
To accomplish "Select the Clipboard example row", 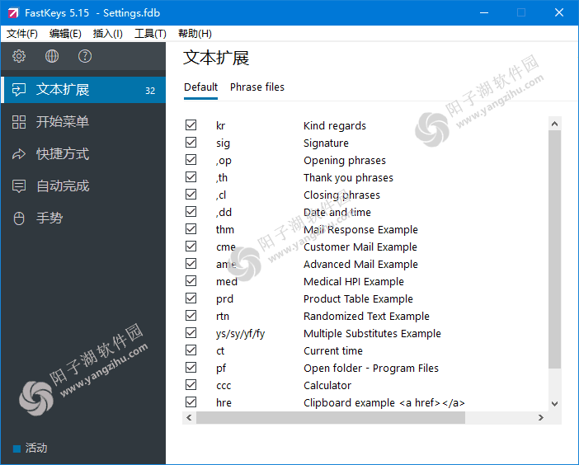I will 365,402.
